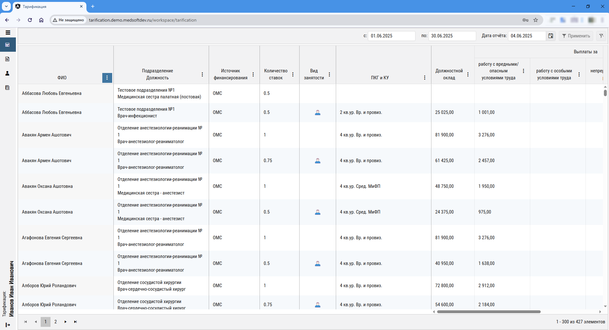Clear filters with crossed funnel icon

601,36
